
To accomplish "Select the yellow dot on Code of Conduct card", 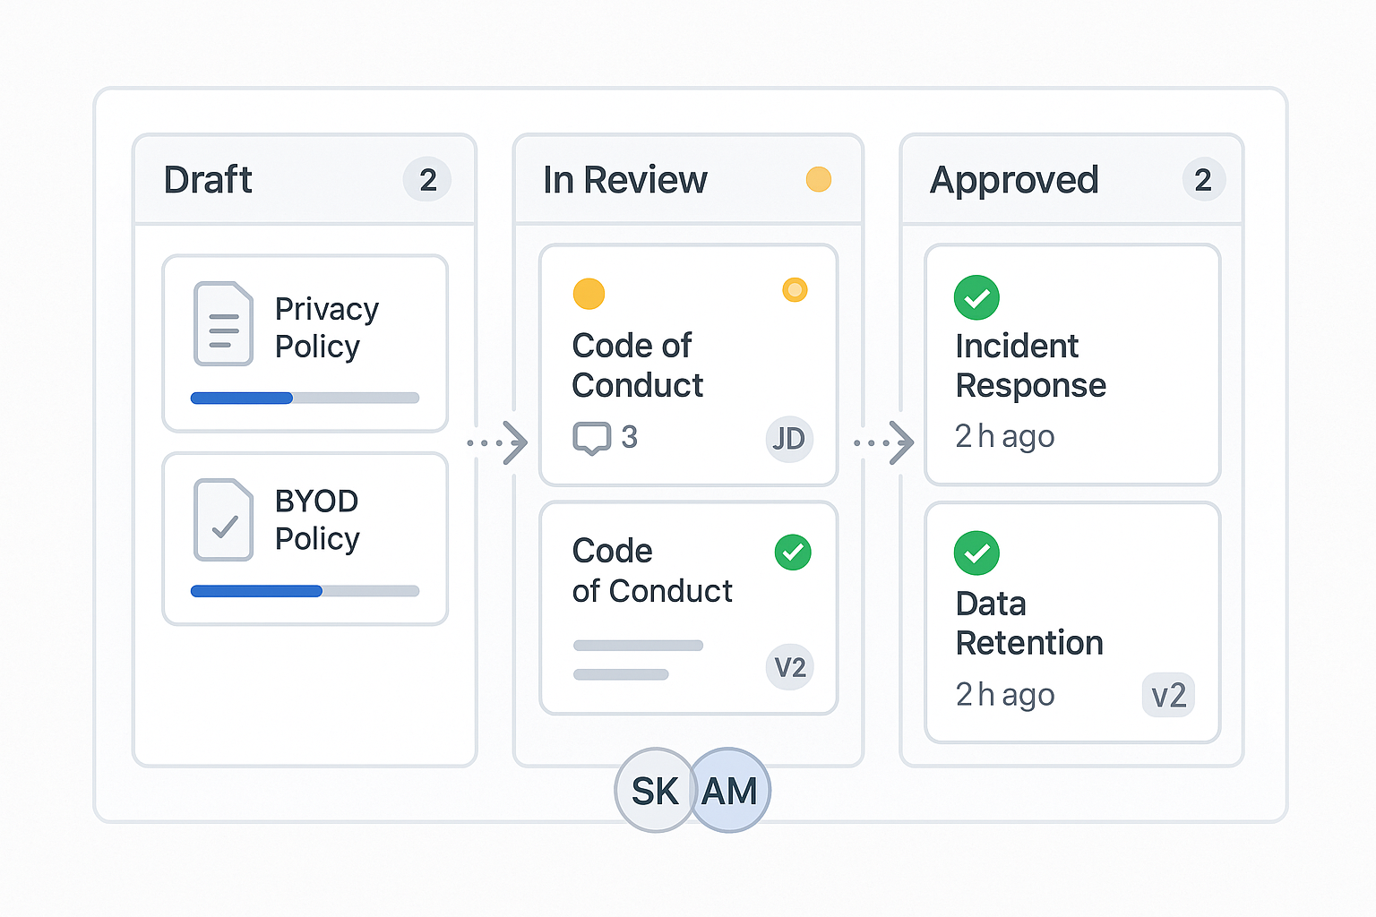I will pos(589,293).
